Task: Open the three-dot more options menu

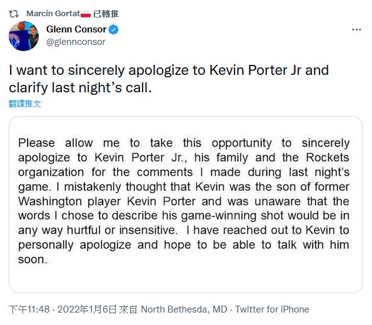Action: coord(356,29)
